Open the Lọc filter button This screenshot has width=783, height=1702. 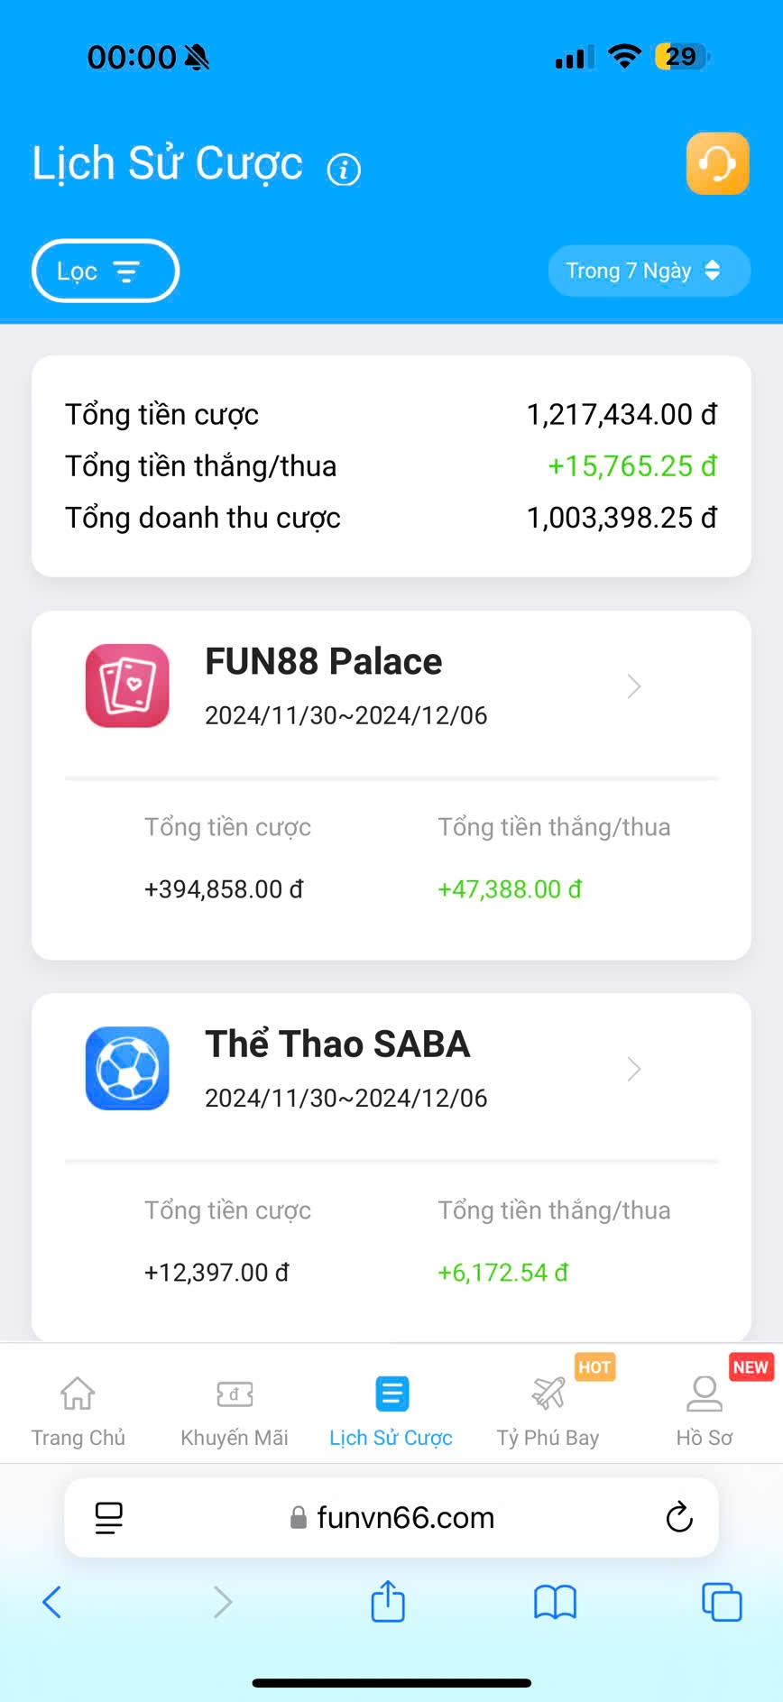pos(105,271)
